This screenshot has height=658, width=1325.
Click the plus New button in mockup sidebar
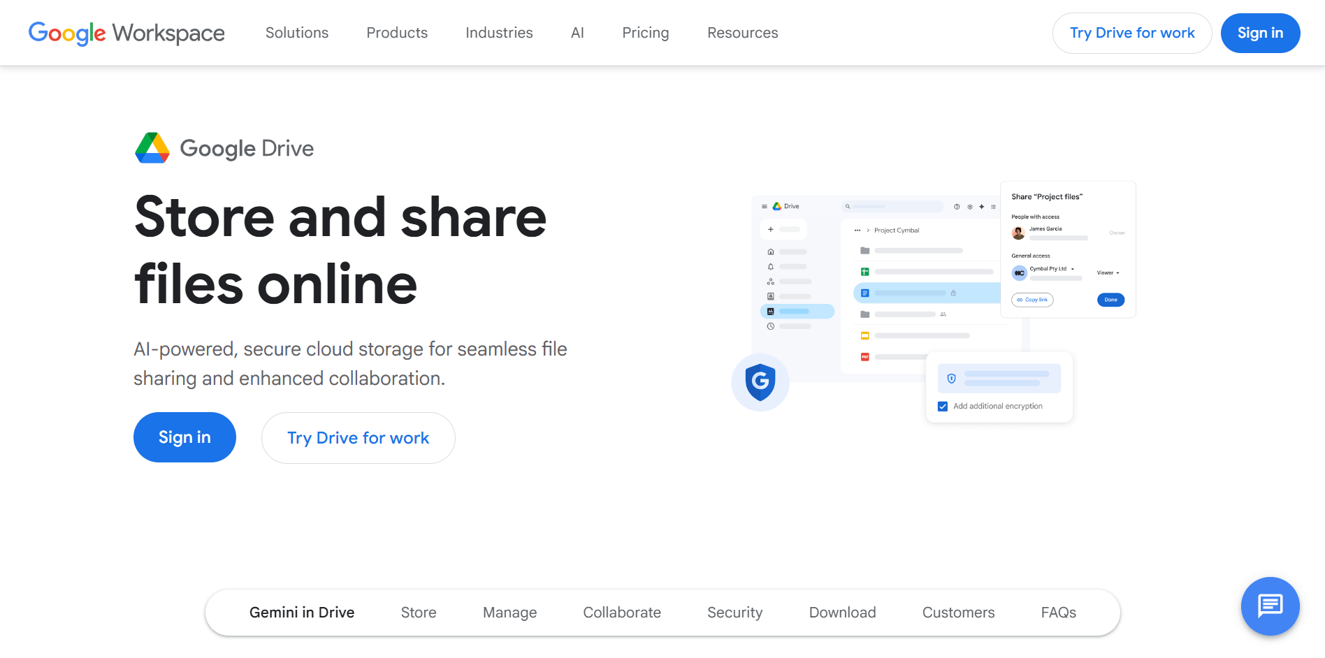coord(783,229)
